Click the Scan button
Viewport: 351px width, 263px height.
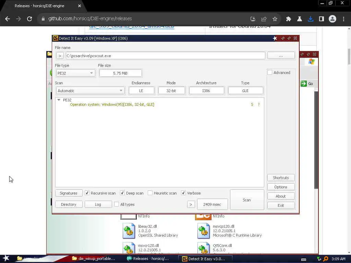247,200
